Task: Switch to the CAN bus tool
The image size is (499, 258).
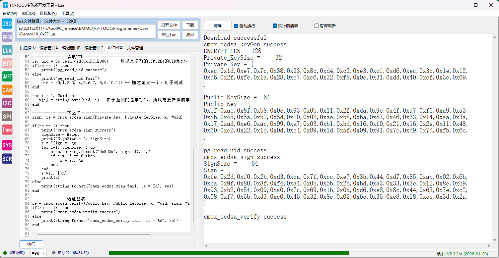Action: click(x=7, y=90)
